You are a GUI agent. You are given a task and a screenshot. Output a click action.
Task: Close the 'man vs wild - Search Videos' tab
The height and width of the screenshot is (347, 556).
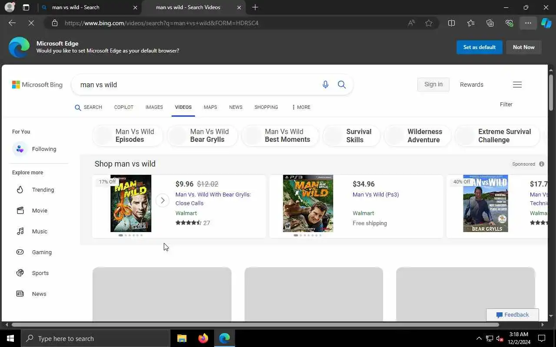(x=239, y=7)
